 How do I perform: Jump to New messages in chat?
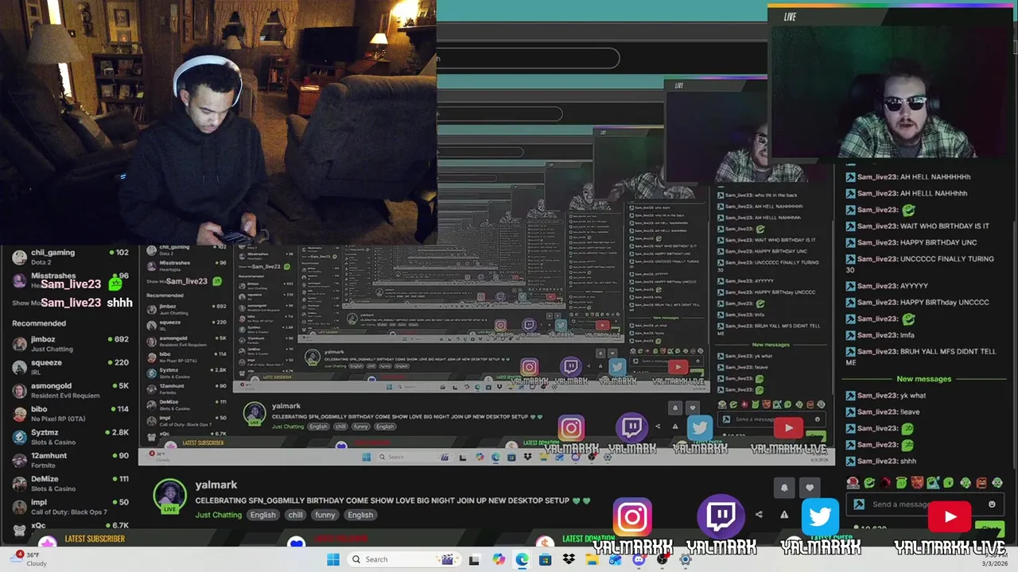point(923,379)
